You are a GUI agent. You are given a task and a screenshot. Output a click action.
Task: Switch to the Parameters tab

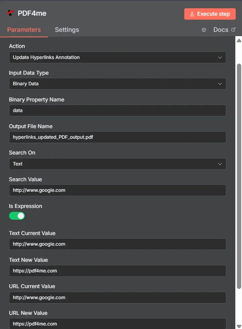click(x=24, y=30)
